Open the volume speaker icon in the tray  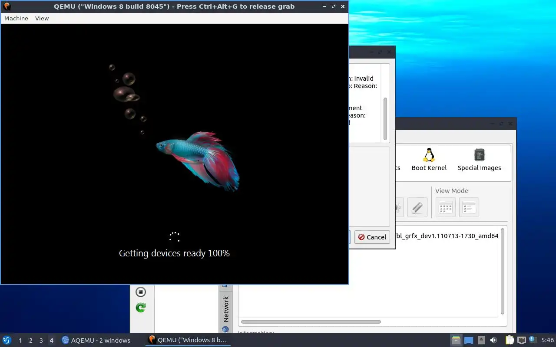click(493, 340)
